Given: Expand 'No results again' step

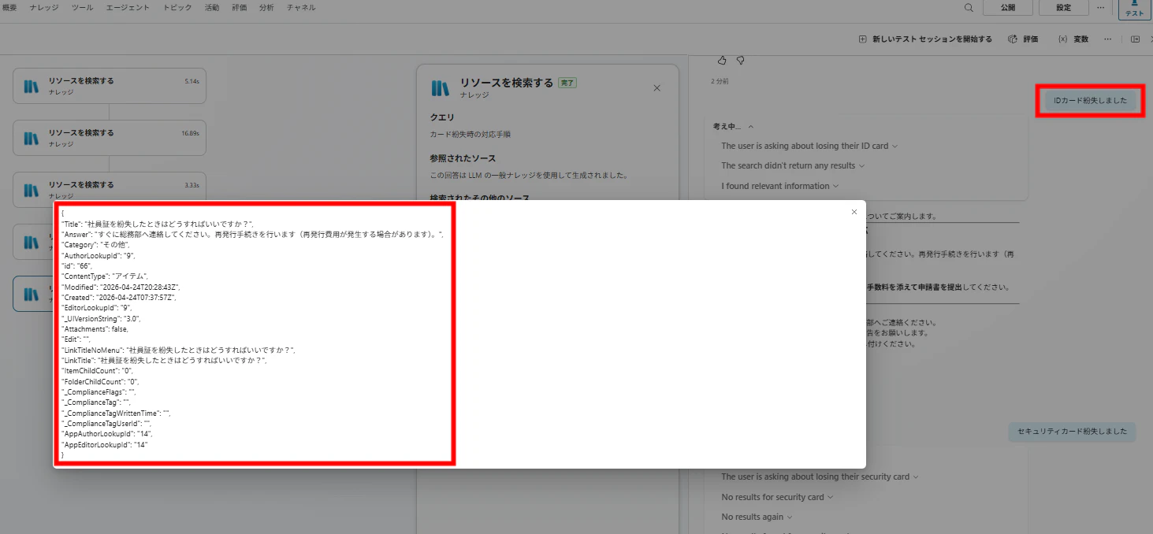Looking at the screenshot, I should [x=757, y=517].
